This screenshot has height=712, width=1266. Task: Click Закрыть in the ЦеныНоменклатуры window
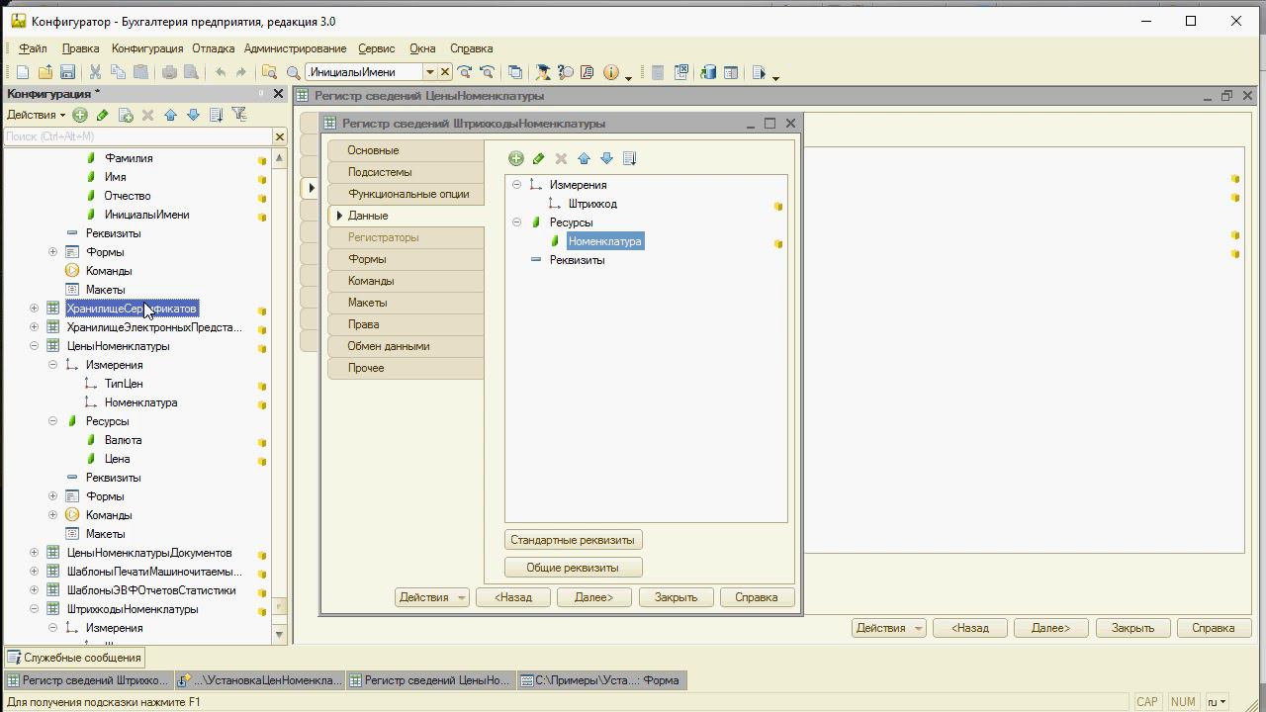1132,628
